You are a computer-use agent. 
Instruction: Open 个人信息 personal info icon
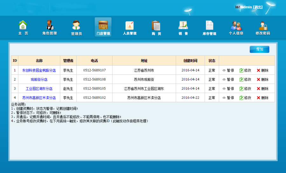pyautogui.click(x=236, y=27)
